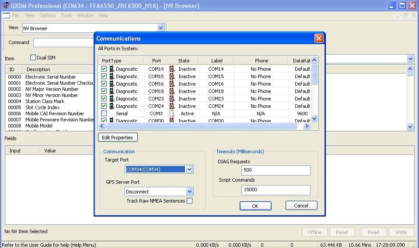Image resolution: width=419 pixels, height=248 pixels.
Task: Click the active state icon for COM3
Action: point(172,114)
